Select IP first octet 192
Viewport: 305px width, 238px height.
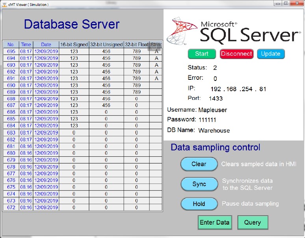[x=216, y=89]
